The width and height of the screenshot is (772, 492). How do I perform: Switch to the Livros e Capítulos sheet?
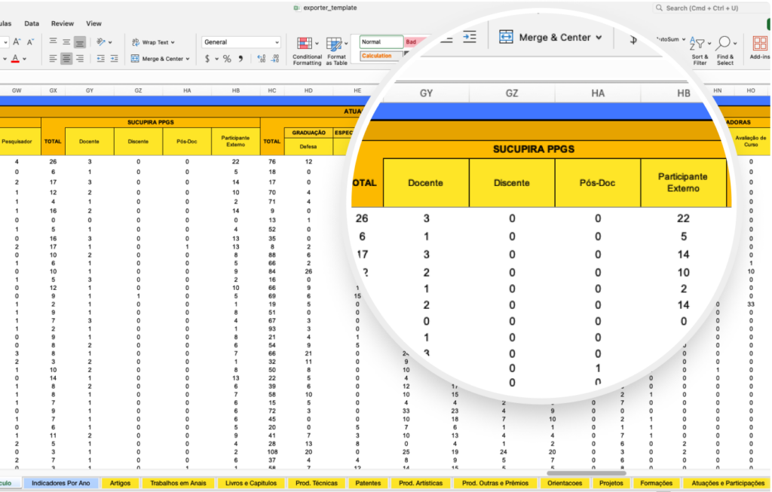click(250, 483)
